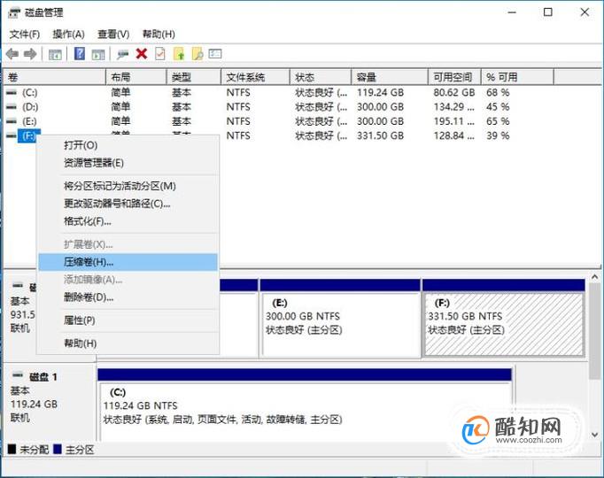Viewport: 604px width, 478px height.
Task: Click the red X delete icon
Action: (142, 54)
